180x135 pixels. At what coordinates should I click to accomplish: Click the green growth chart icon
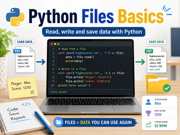pos(148,125)
